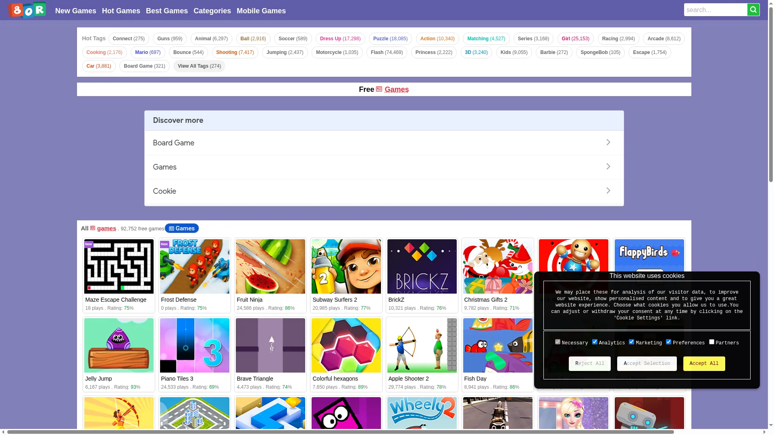Select the Animal tag
Viewport: 774px width, 435px height.
pos(211,39)
